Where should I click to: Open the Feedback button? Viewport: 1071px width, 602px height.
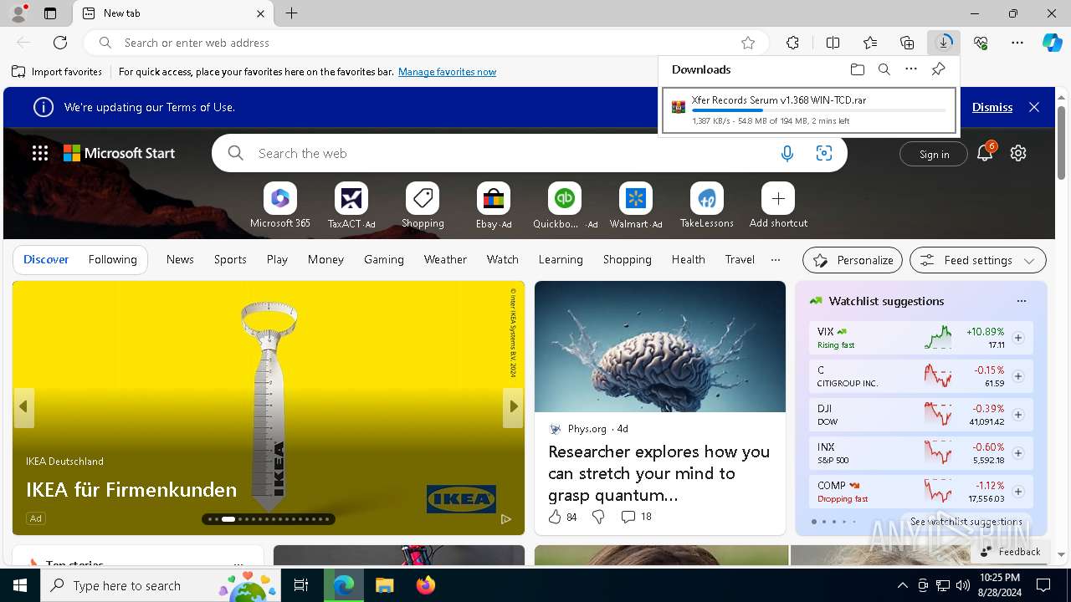(1010, 552)
